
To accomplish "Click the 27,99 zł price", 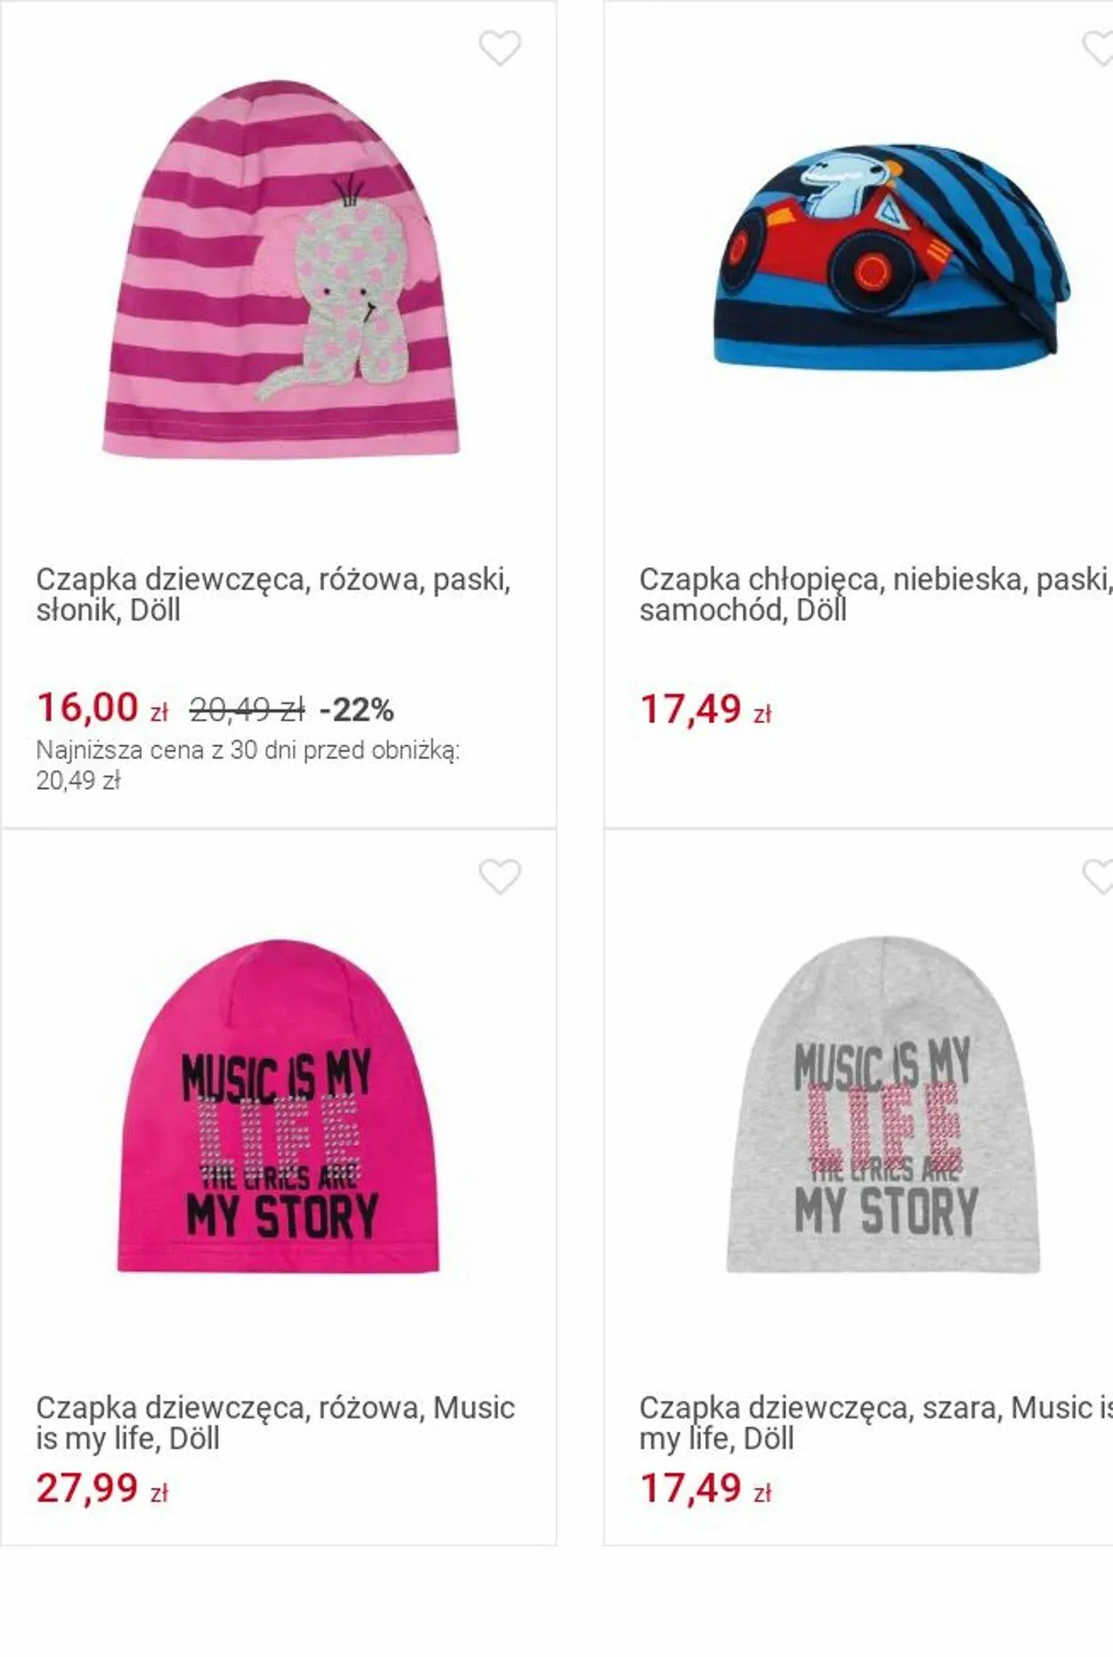I will pos(102,1489).
